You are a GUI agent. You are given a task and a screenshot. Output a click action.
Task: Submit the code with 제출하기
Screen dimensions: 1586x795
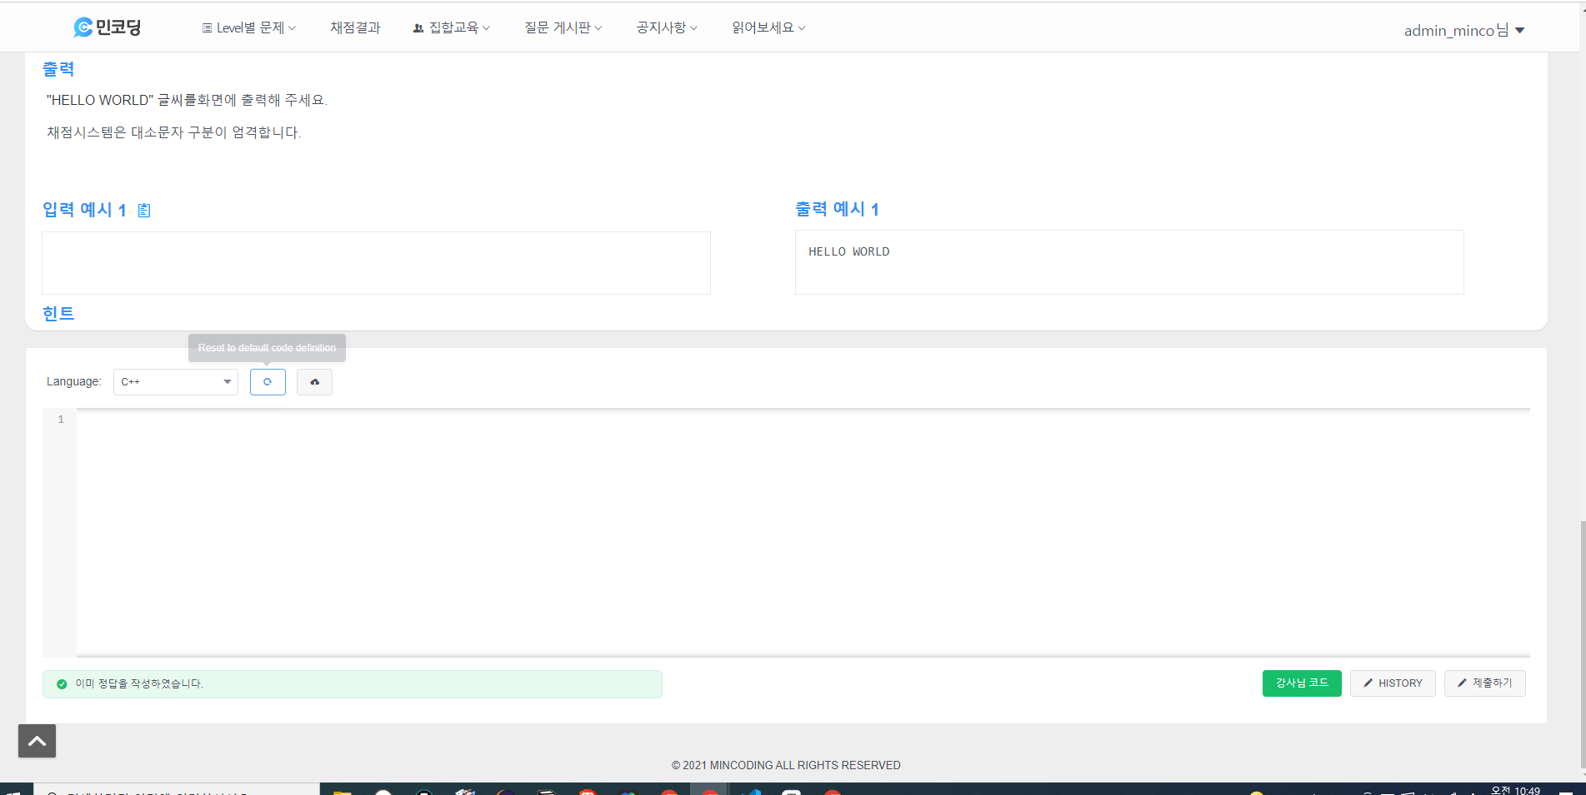pyautogui.click(x=1484, y=683)
